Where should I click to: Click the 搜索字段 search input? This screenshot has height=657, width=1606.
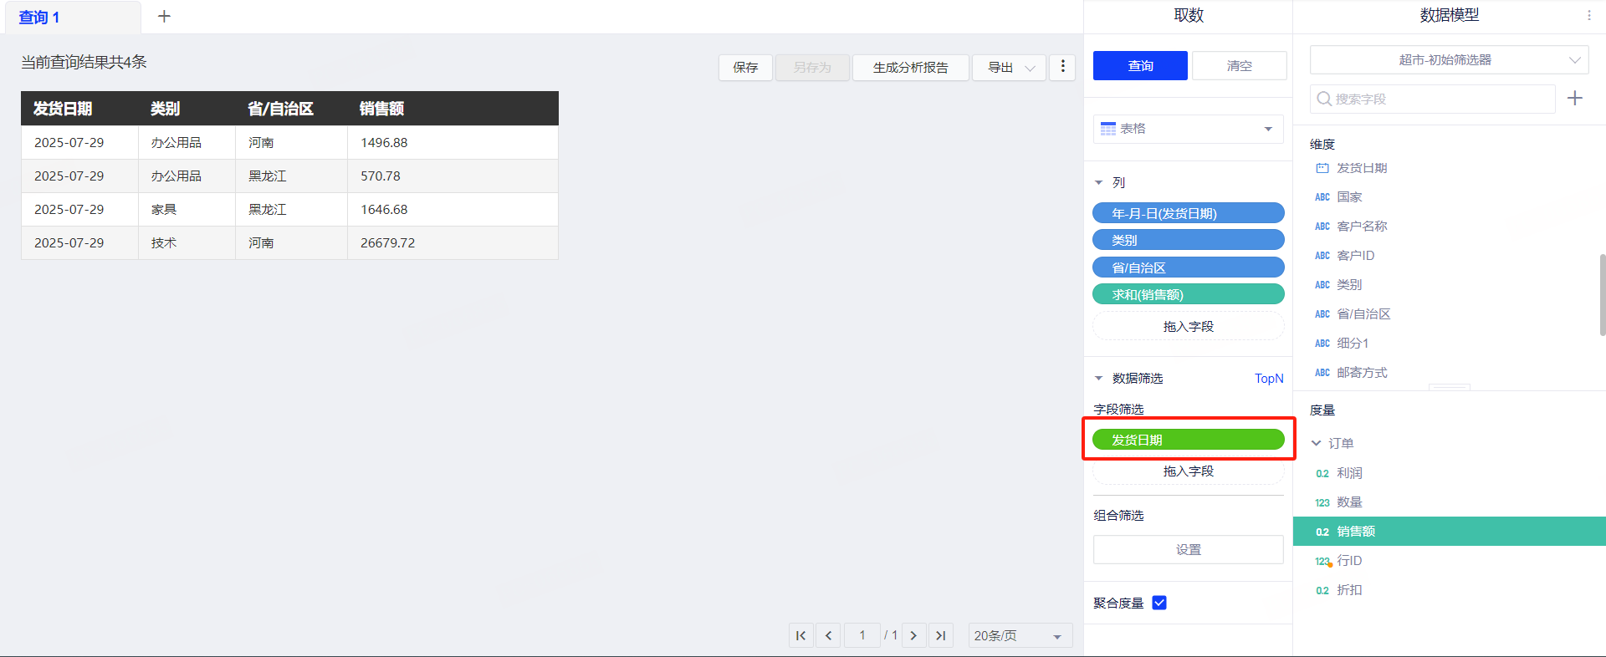[x=1432, y=99]
